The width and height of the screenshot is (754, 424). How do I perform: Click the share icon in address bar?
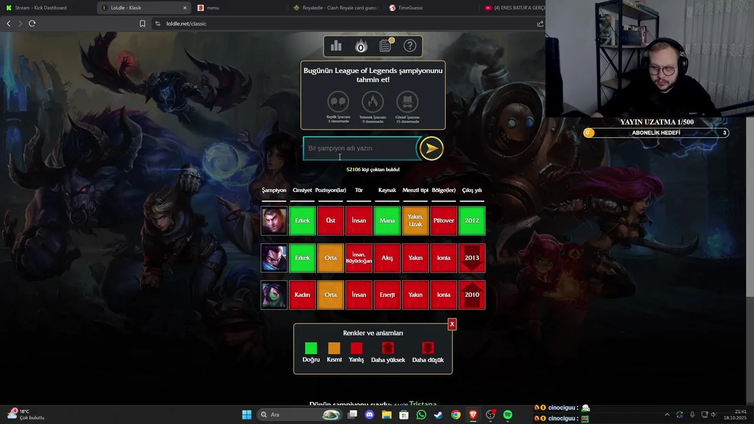[x=540, y=24]
